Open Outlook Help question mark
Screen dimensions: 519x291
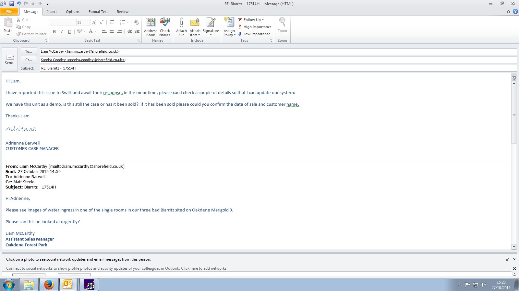515,12
